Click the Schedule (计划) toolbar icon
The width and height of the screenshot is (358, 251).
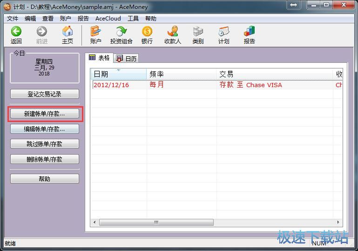(223, 32)
